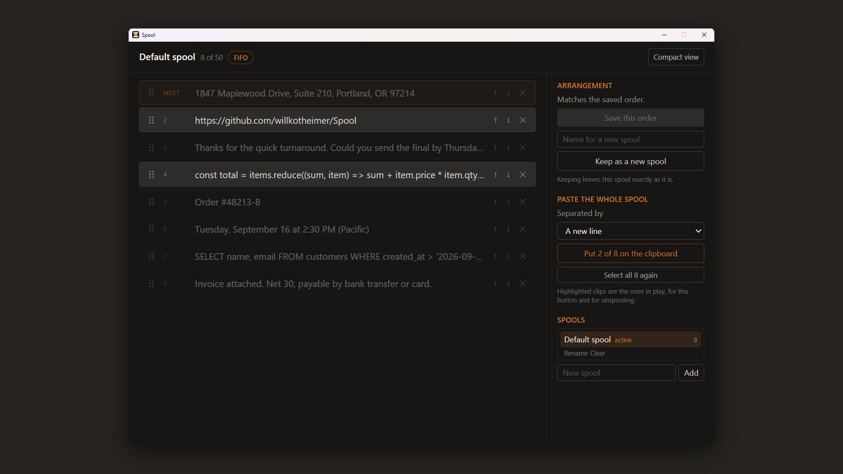
Task: Move the 'Thanks for the quick turnaround' clip down
Action: click(508, 147)
